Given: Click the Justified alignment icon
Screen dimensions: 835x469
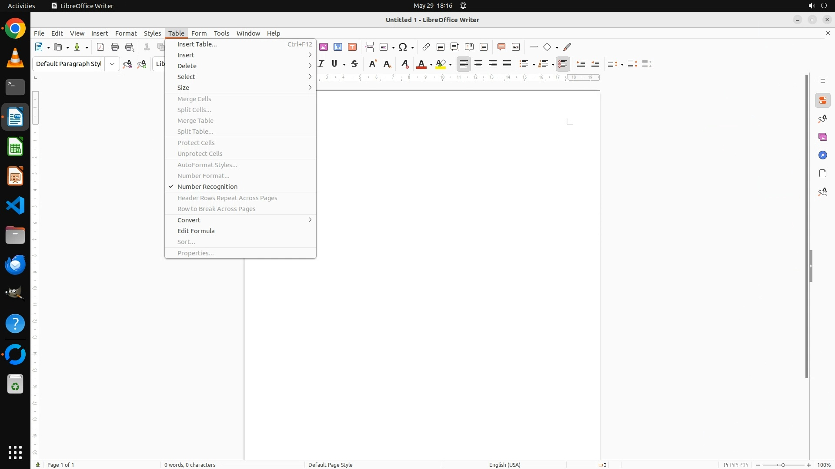Looking at the screenshot, I should (x=507, y=64).
